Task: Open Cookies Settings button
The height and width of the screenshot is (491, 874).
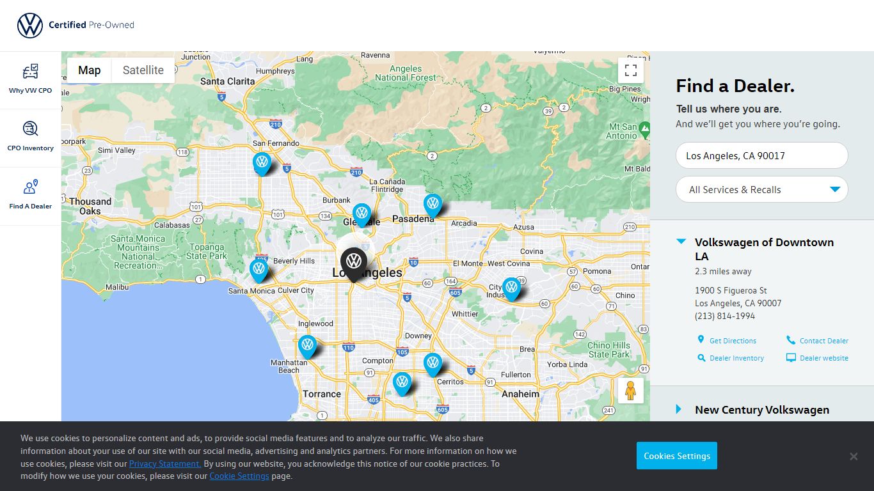Action: 677,456
